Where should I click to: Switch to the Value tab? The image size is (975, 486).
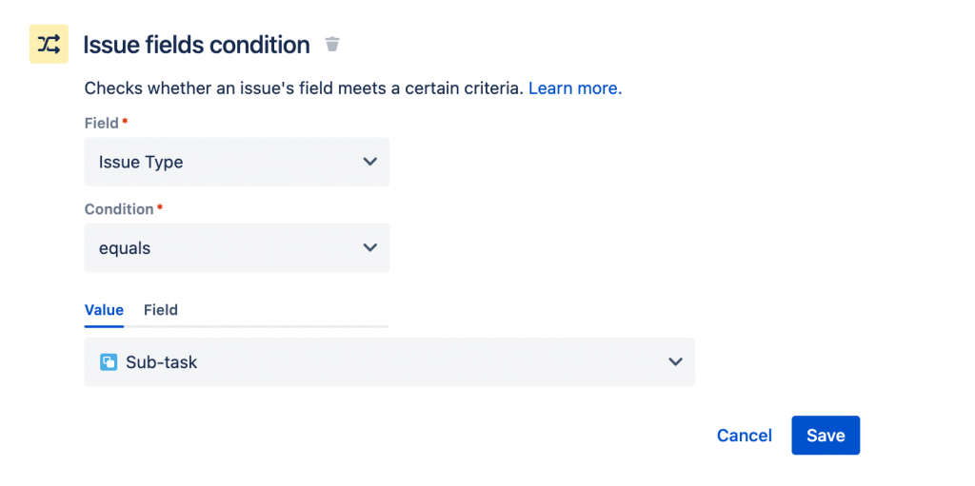[104, 310]
